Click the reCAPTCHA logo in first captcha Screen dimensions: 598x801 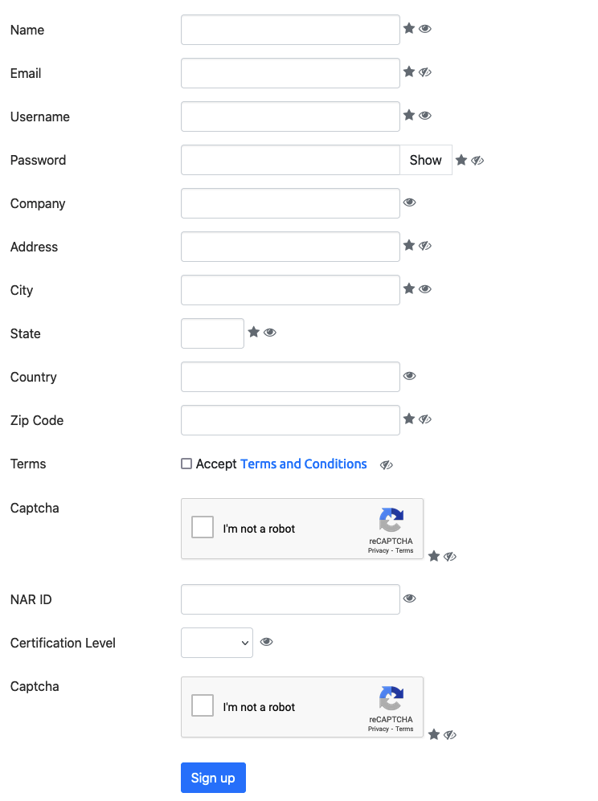point(391,520)
